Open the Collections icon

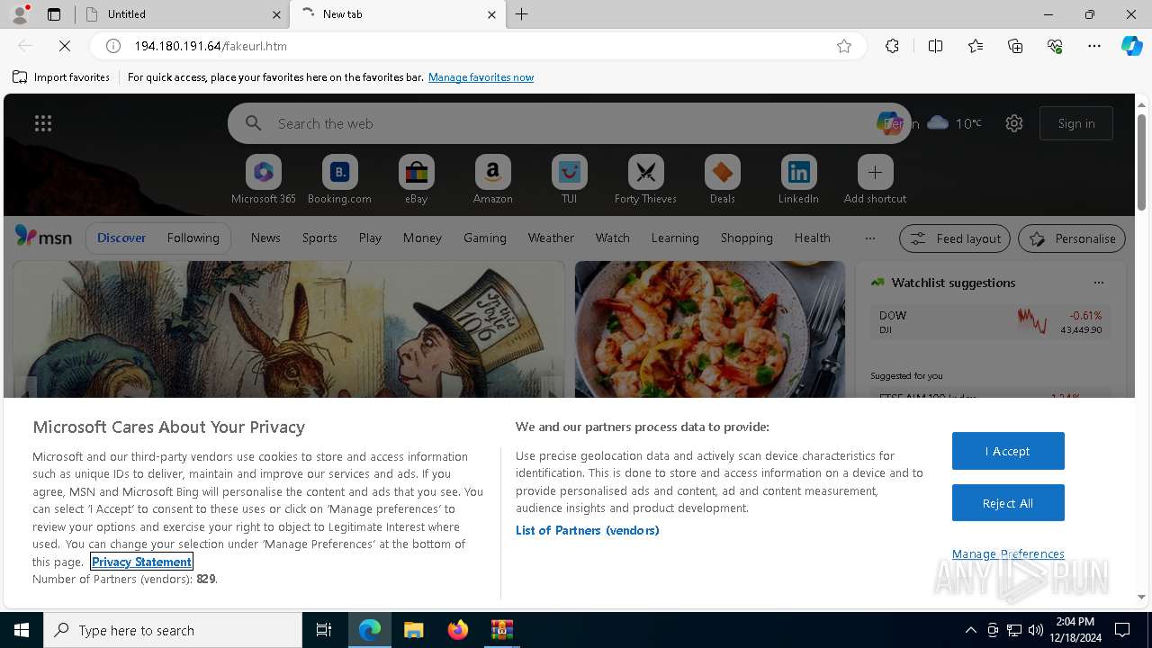pyautogui.click(x=1015, y=46)
